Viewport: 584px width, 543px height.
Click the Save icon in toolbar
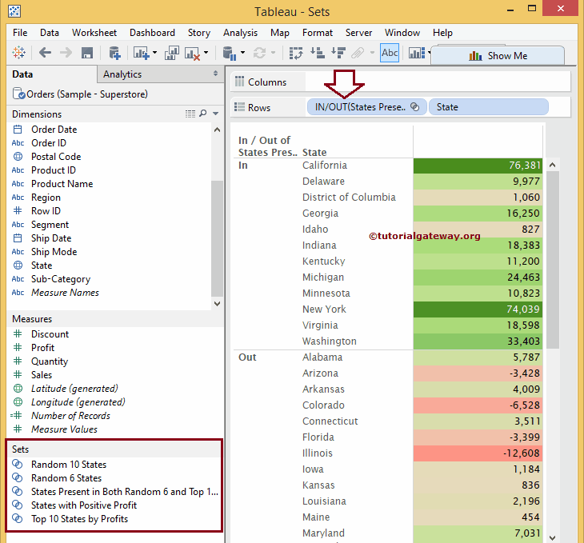(x=87, y=53)
